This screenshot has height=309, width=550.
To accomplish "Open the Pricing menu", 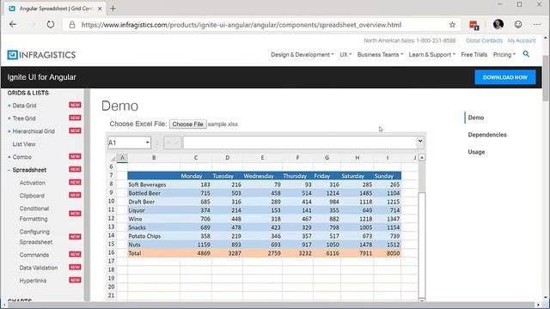I will [x=504, y=55].
